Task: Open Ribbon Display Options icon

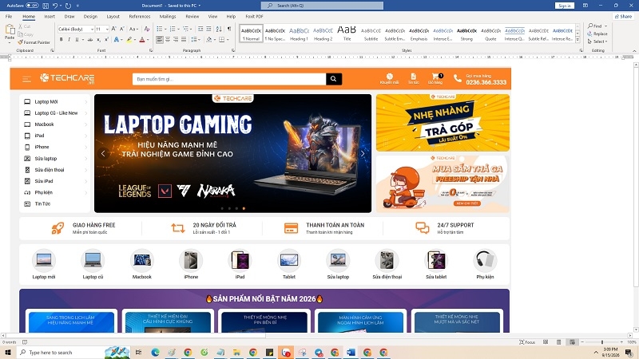Action: [x=585, y=6]
